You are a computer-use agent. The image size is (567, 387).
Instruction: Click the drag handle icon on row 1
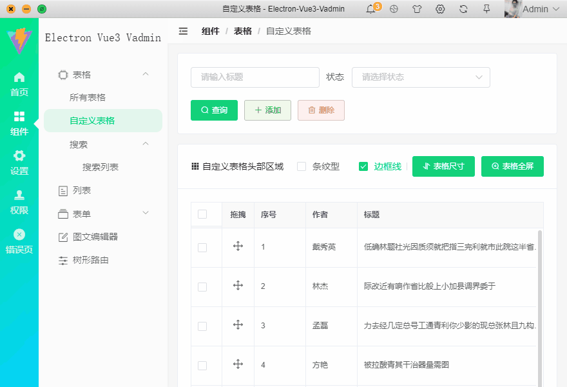pyautogui.click(x=238, y=248)
